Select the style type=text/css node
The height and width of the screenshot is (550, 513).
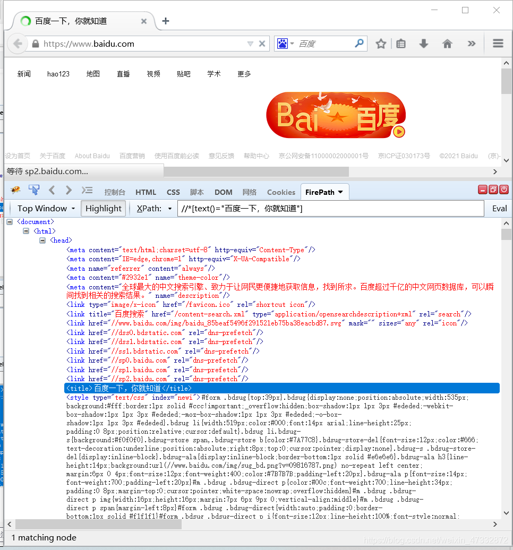coord(133,398)
